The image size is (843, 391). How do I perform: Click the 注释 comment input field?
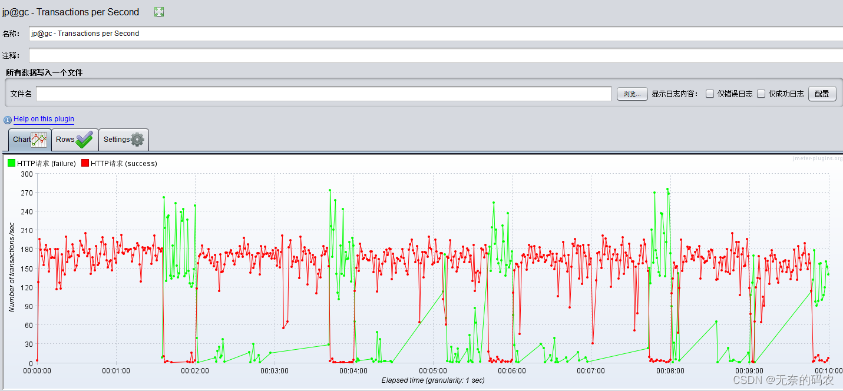click(436, 55)
